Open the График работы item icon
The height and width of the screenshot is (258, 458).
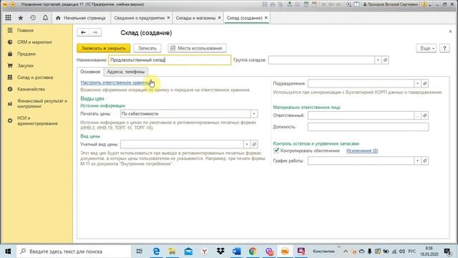point(425,161)
